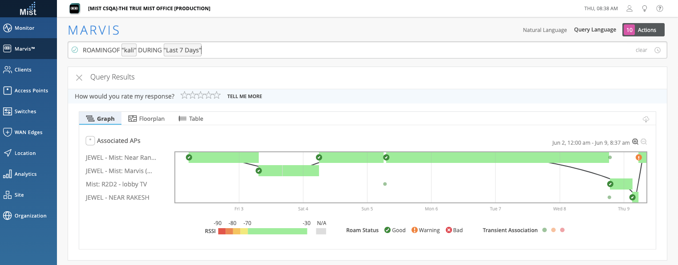Switch to Natural Language mode
678x265 pixels.
point(545,30)
